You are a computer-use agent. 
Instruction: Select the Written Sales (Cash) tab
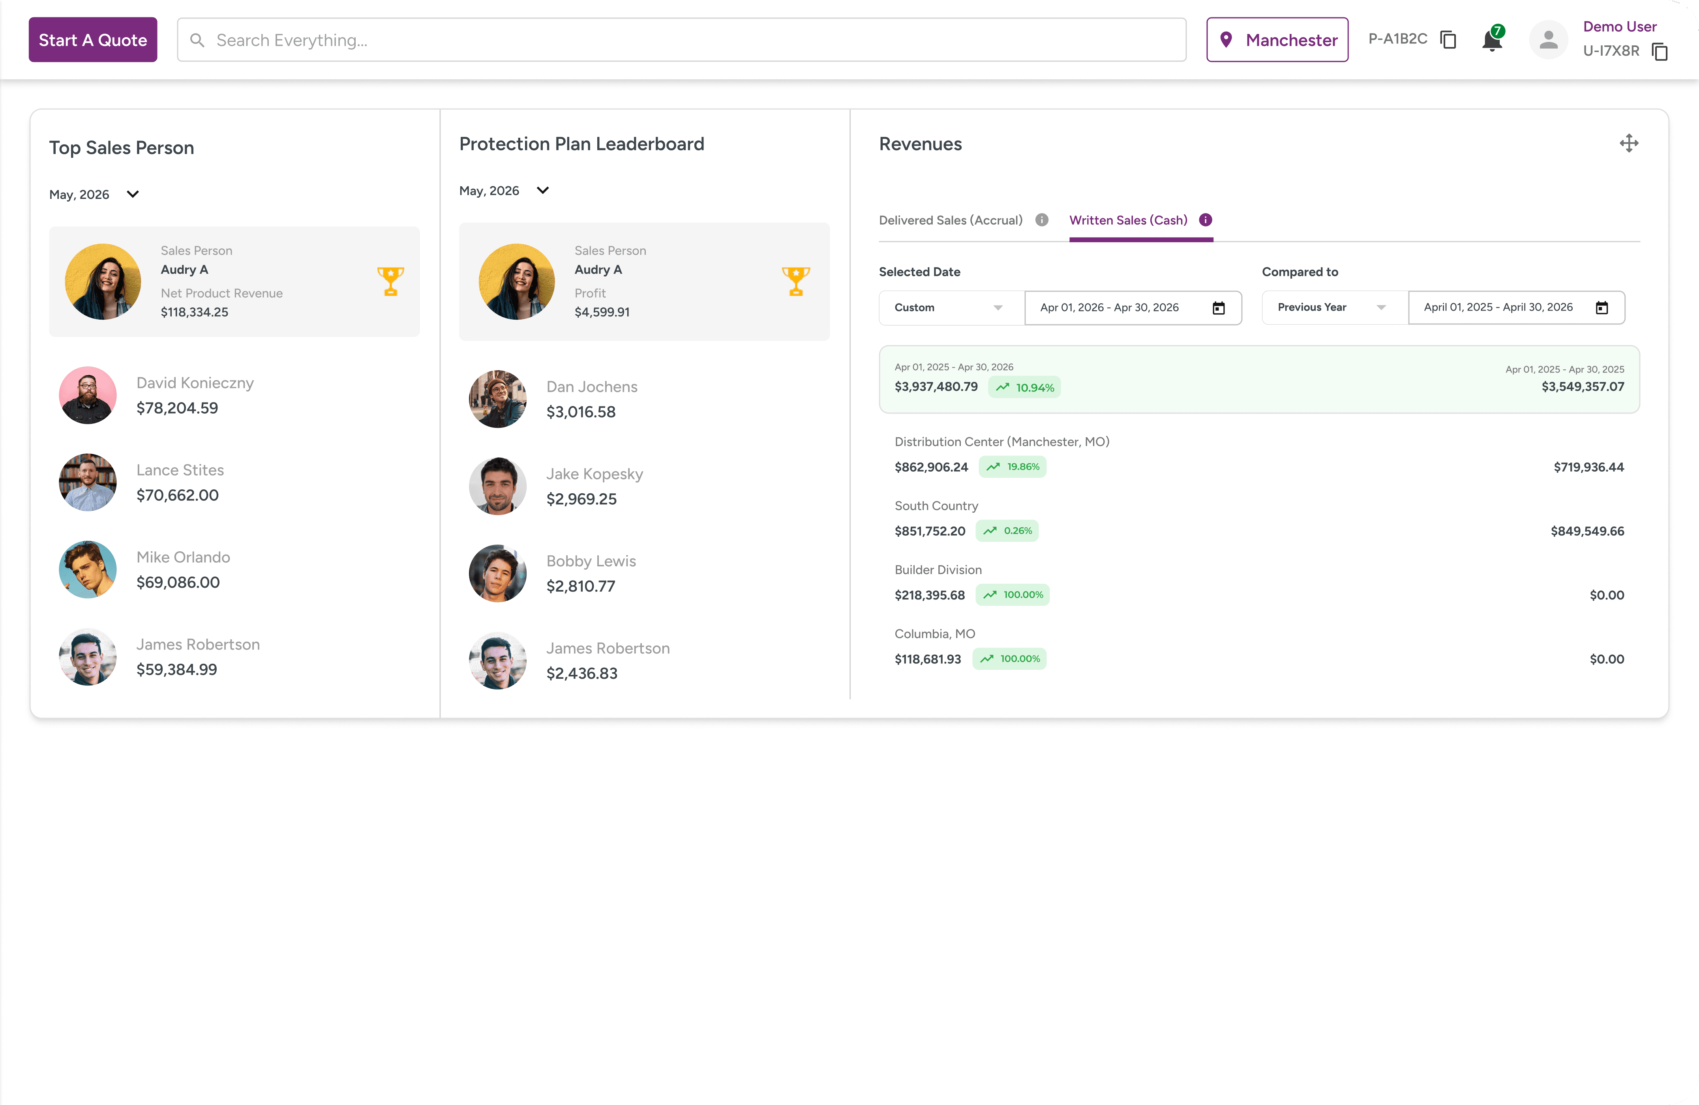[1128, 220]
